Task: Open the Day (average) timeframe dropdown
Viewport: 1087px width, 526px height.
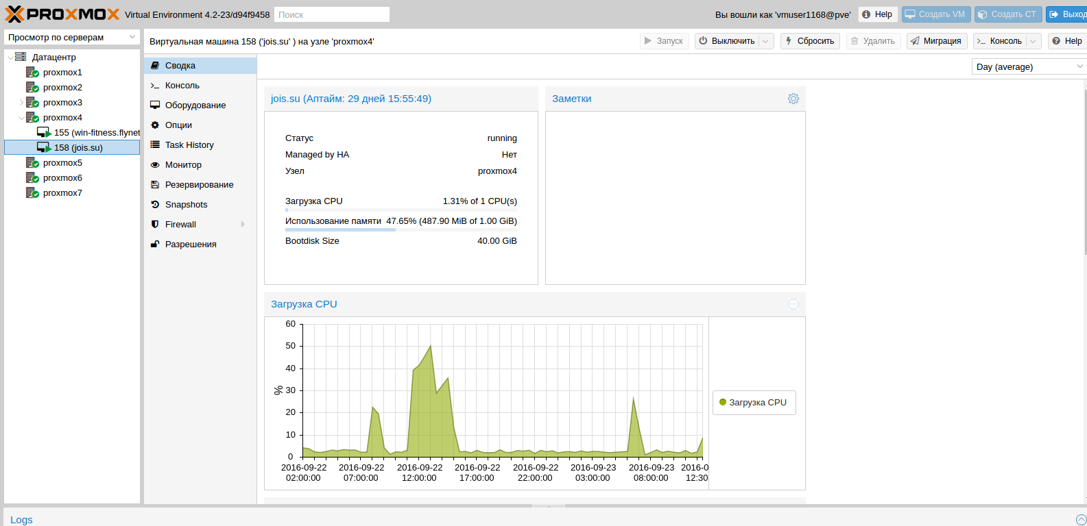Action: click(1079, 66)
